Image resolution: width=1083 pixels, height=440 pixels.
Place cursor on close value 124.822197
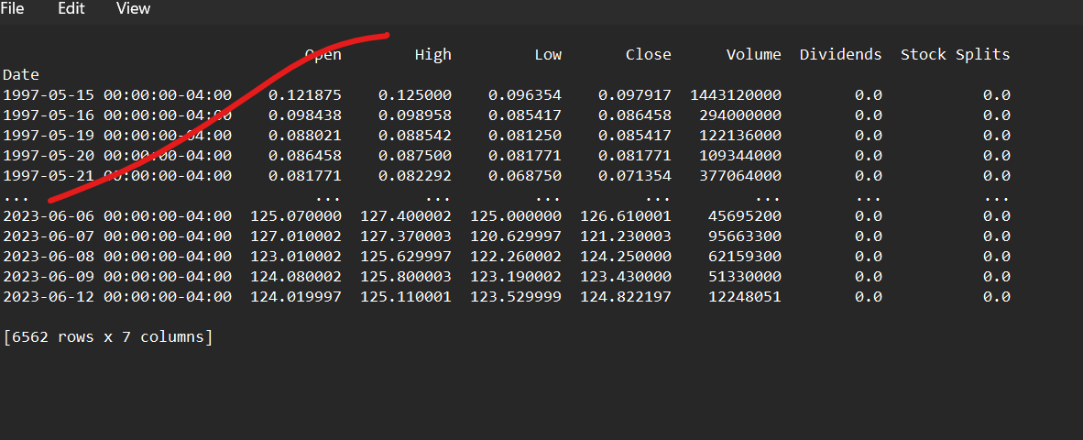(625, 296)
